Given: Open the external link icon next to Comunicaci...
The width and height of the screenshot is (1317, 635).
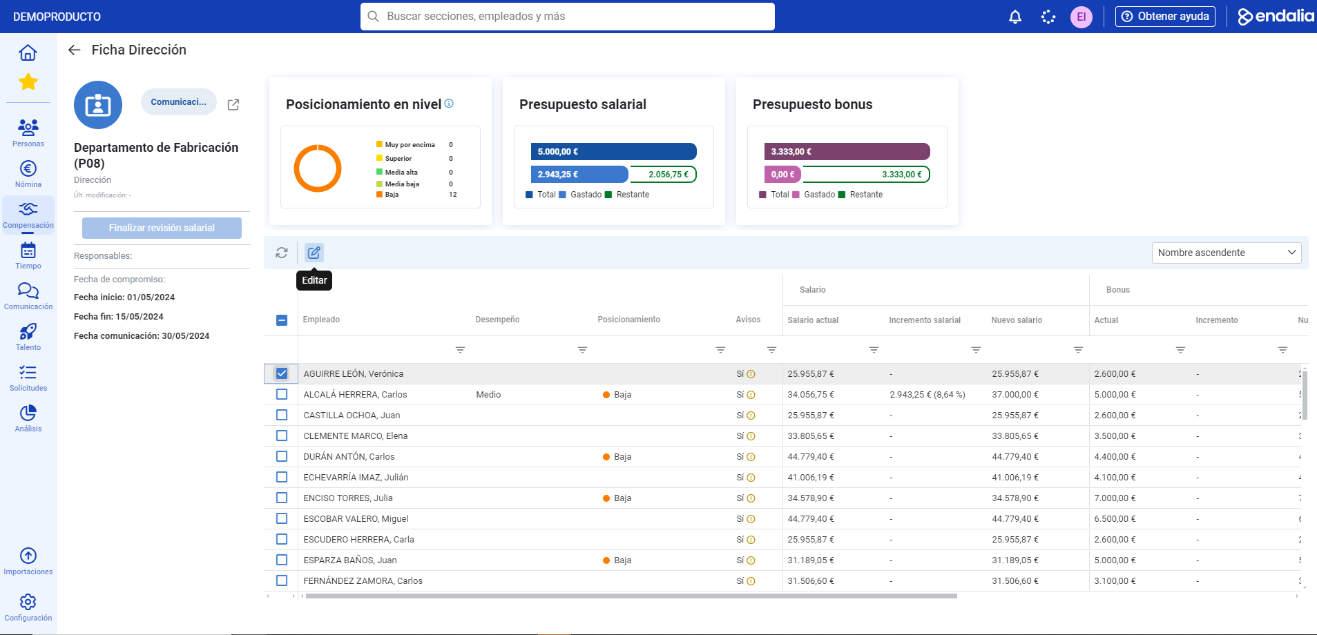Looking at the screenshot, I should point(233,105).
